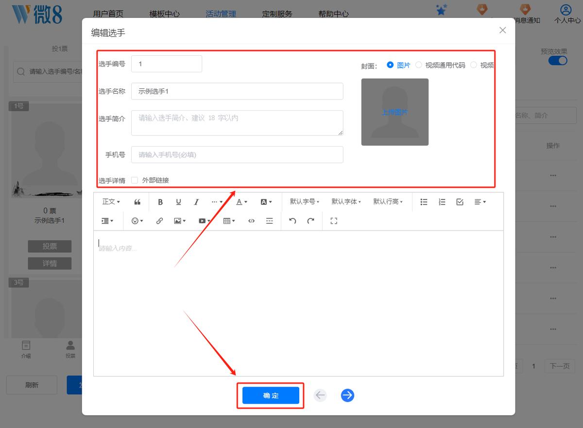Undo the last edit

click(292, 221)
